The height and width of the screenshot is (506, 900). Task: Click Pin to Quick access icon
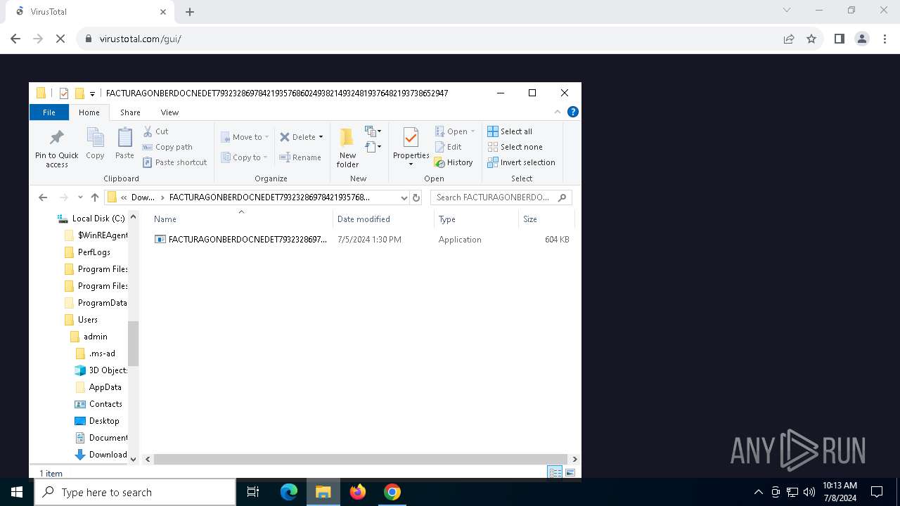pos(57,138)
